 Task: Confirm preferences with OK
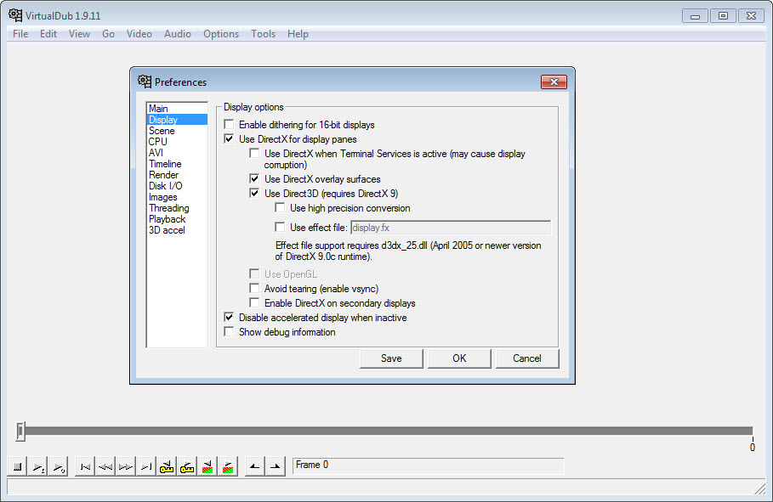(459, 358)
